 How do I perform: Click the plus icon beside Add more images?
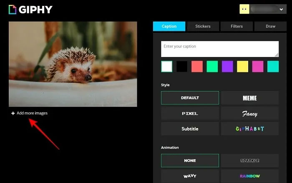click(13, 113)
